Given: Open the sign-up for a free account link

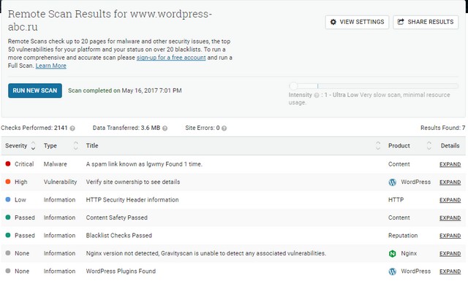Looking at the screenshot, I should pos(171,58).
